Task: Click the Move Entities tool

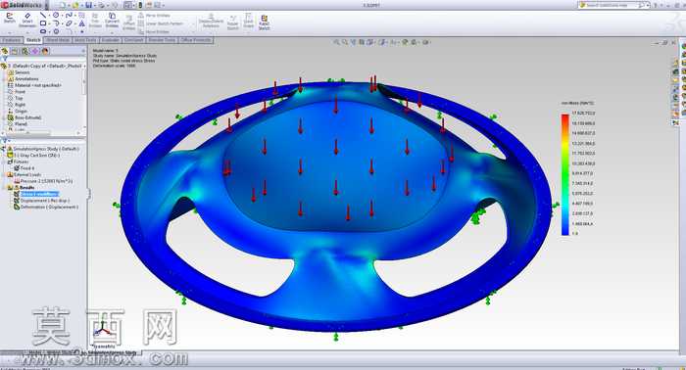Action: click(x=154, y=32)
